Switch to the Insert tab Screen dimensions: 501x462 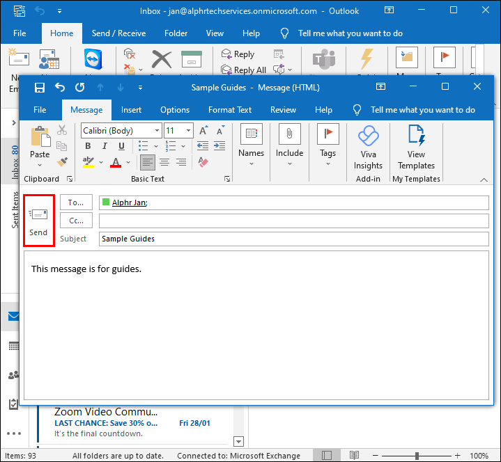tap(131, 110)
